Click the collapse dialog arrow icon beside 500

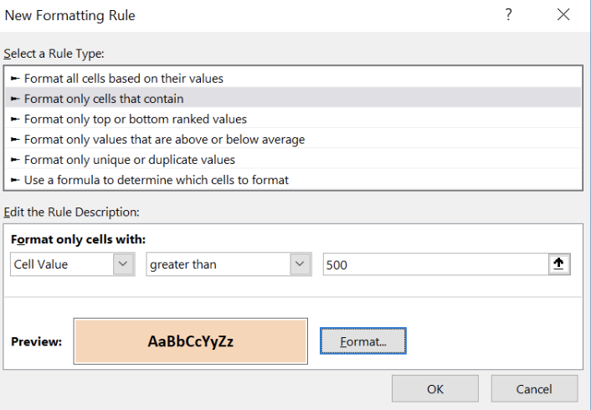pos(559,264)
